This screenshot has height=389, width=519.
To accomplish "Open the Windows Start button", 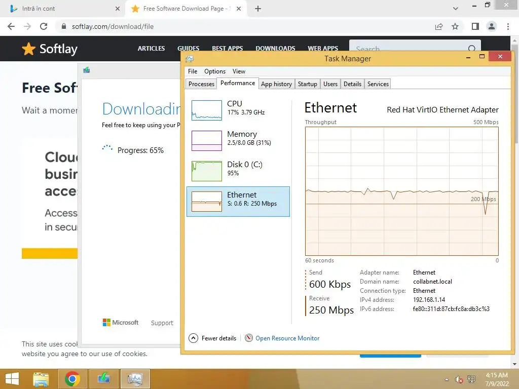I will 12,379.
